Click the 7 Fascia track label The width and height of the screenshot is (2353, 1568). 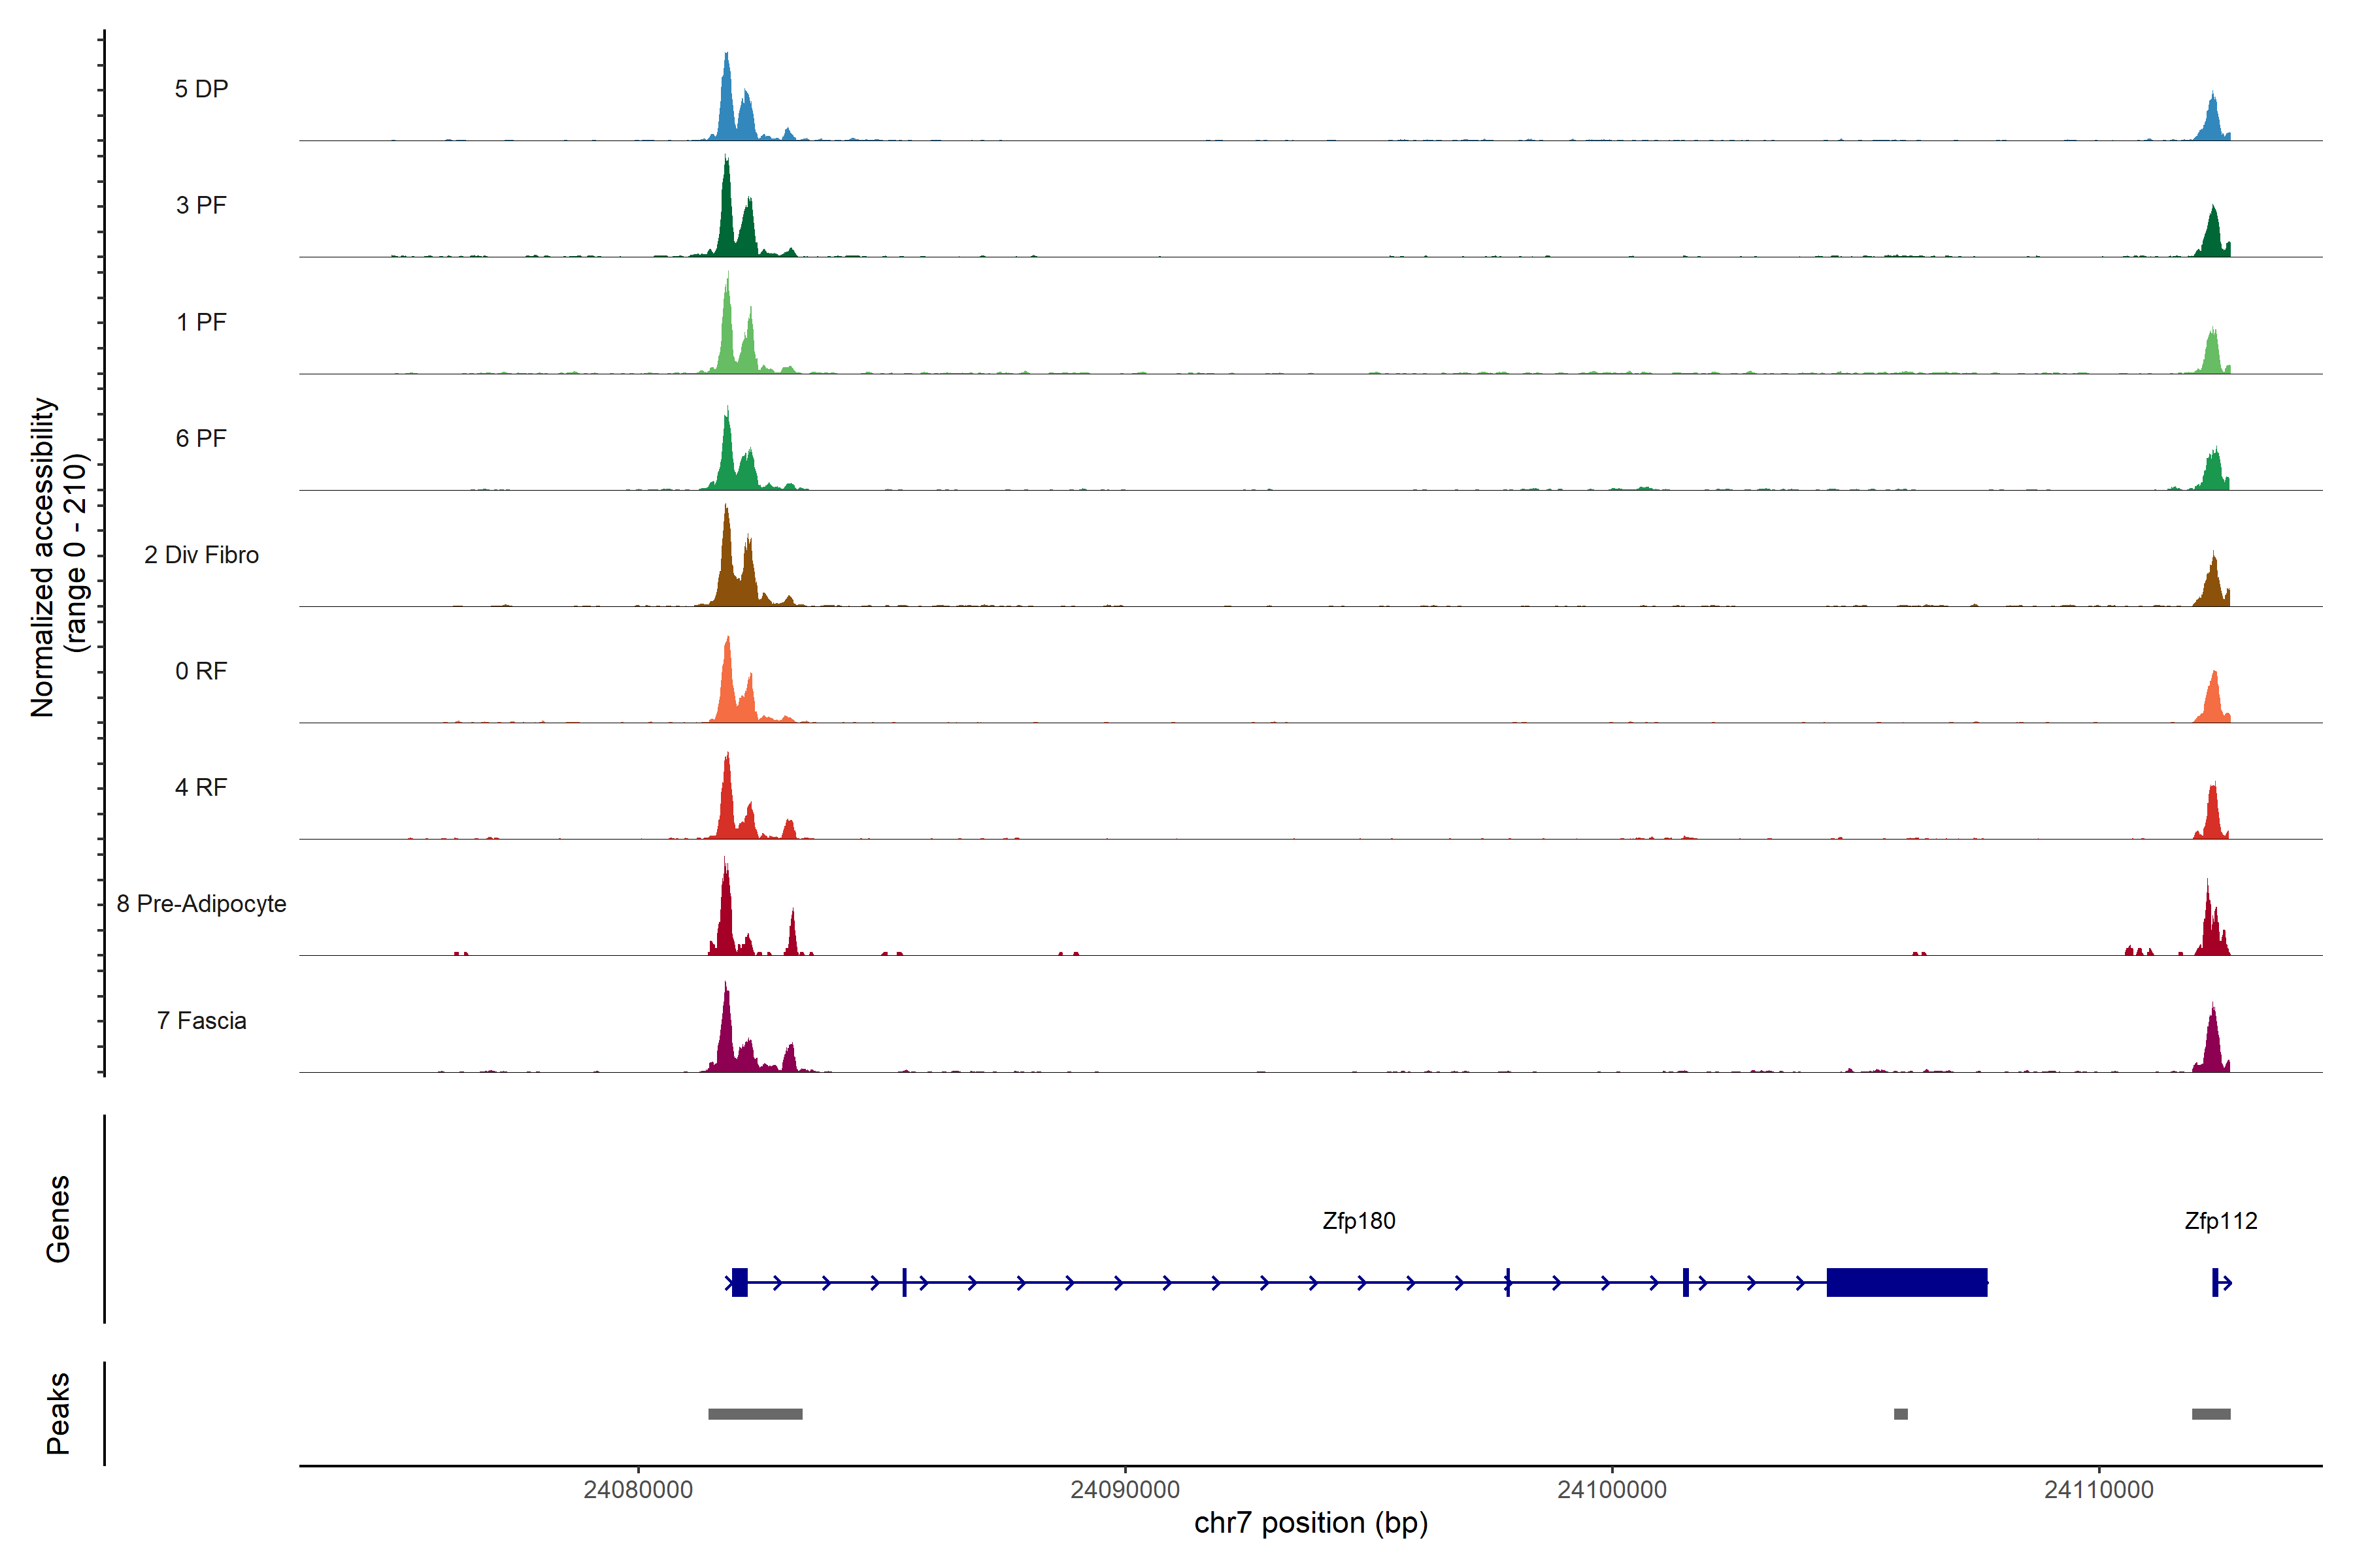coord(201,1021)
